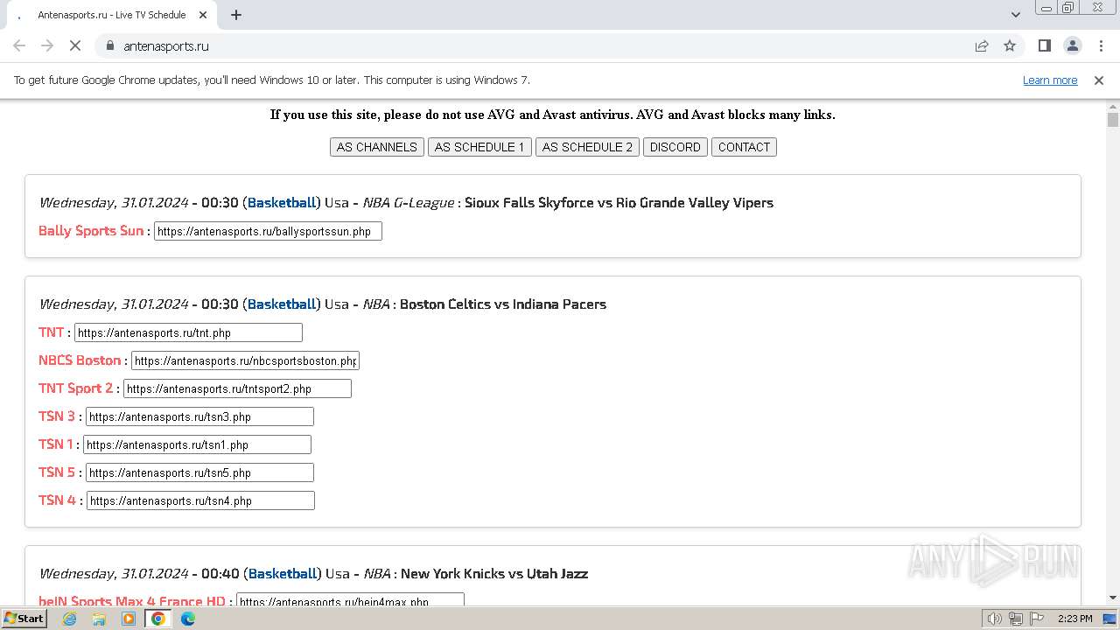The width and height of the screenshot is (1120, 630).
Task: Click the browser forward arrow
Action: [47, 45]
